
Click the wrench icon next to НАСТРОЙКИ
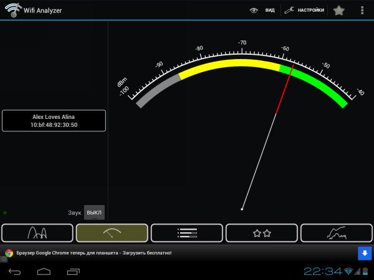[x=289, y=10]
